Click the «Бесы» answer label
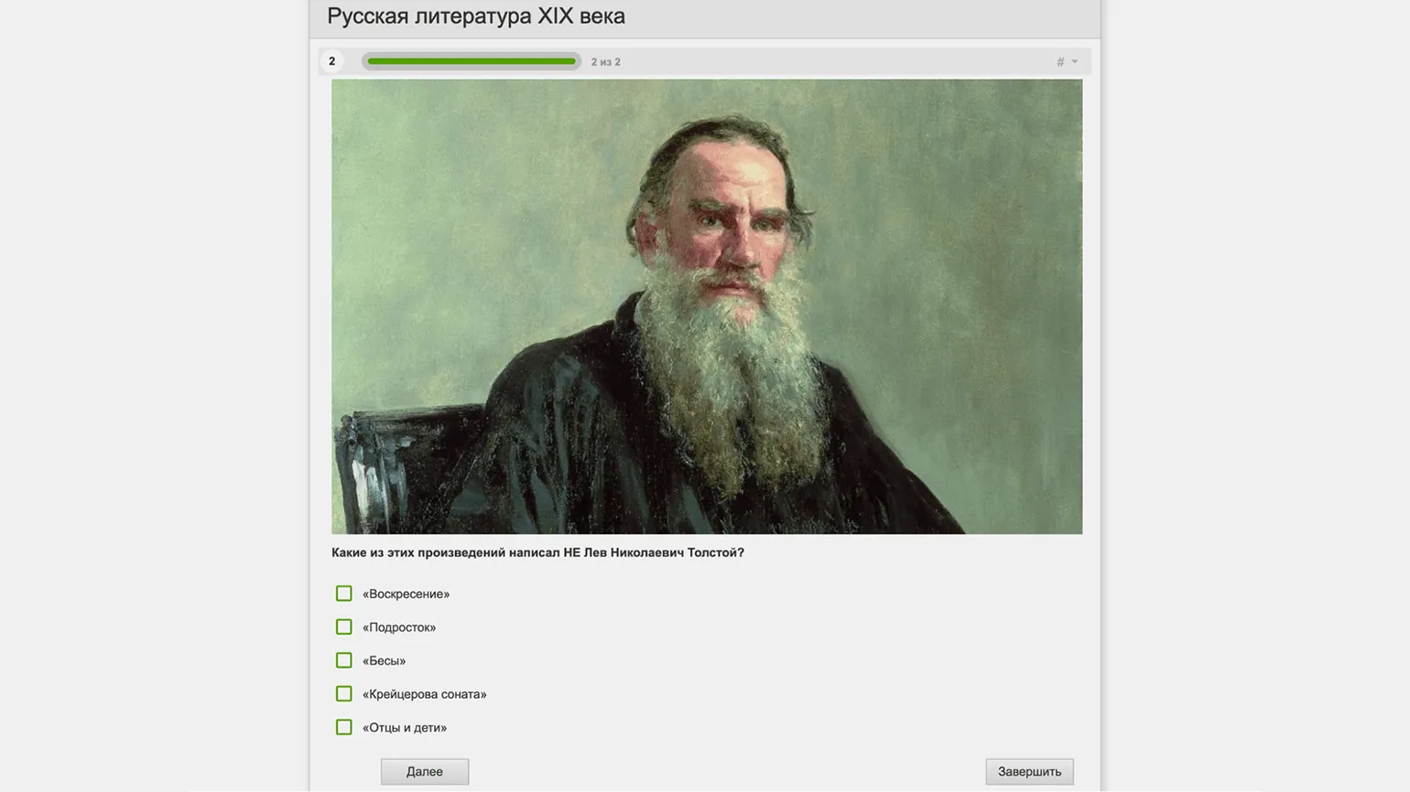This screenshot has width=1410, height=792. point(384,661)
